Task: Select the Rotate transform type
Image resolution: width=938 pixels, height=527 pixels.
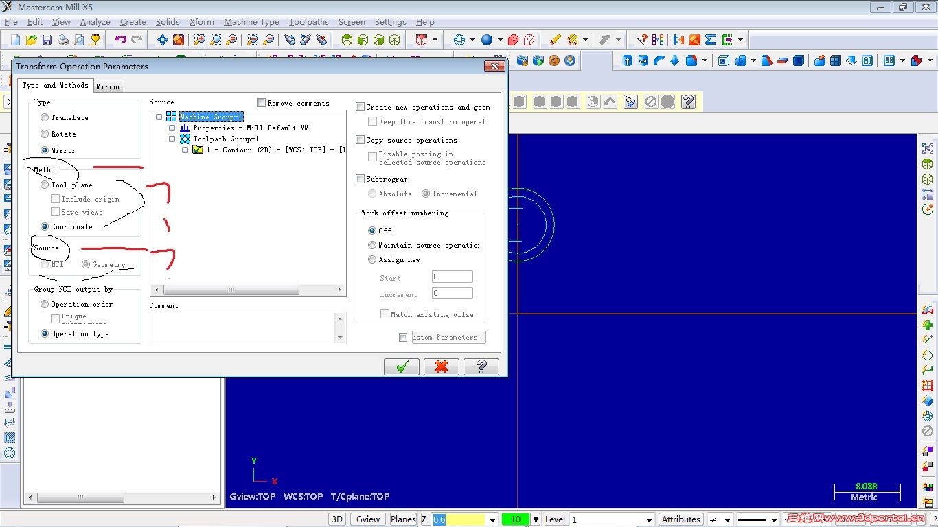Action: pyautogui.click(x=45, y=134)
